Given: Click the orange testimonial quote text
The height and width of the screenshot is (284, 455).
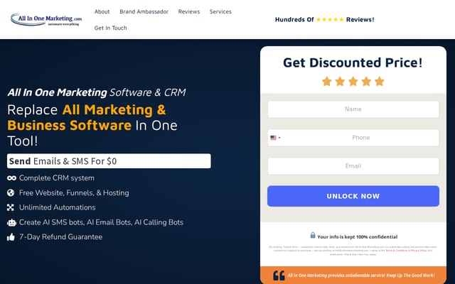Looking at the screenshot, I should click(x=361, y=275).
